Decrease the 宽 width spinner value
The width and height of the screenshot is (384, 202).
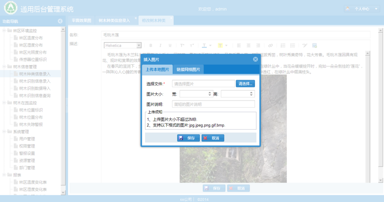pos(209,95)
